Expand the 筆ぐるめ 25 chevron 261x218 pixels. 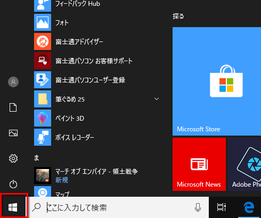pyautogui.click(x=157, y=99)
